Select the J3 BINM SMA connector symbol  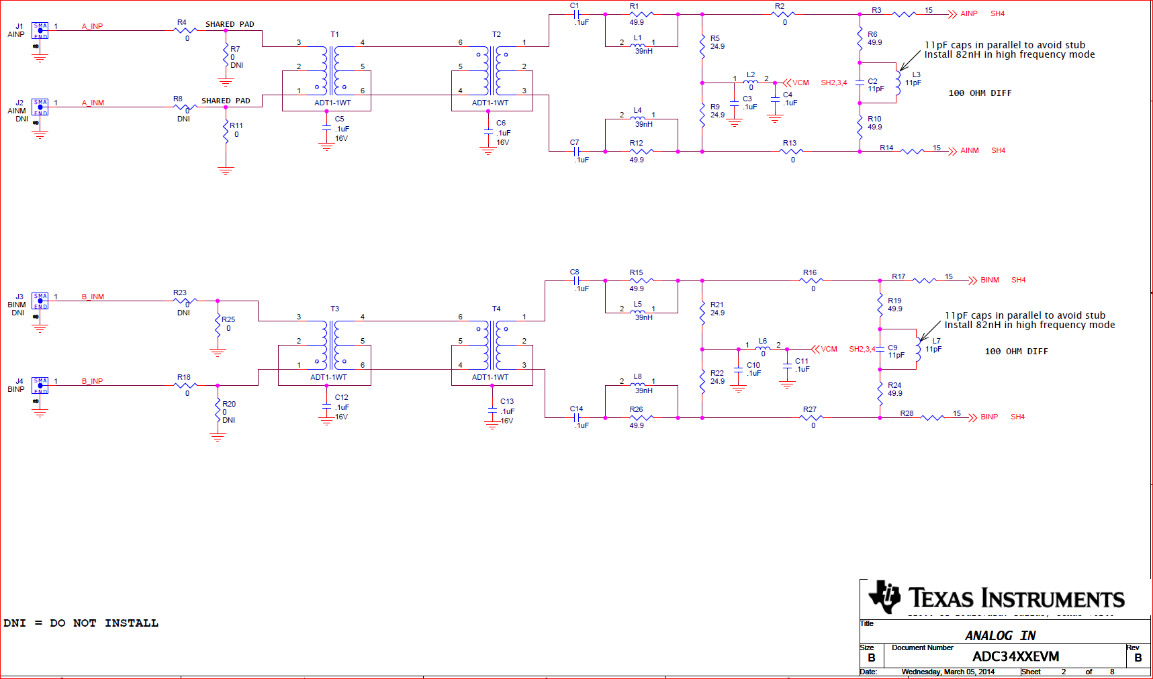click(x=40, y=301)
